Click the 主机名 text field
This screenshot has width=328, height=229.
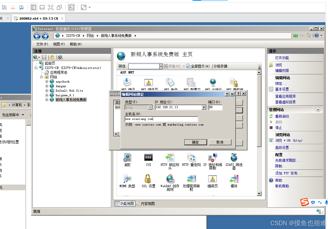pyautogui.click(x=161, y=119)
